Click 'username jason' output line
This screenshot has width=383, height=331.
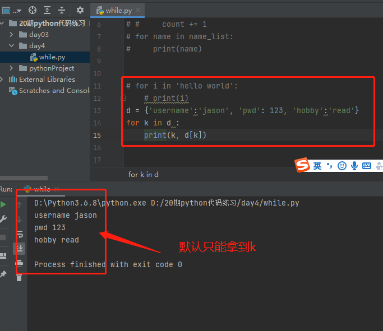coord(66,216)
